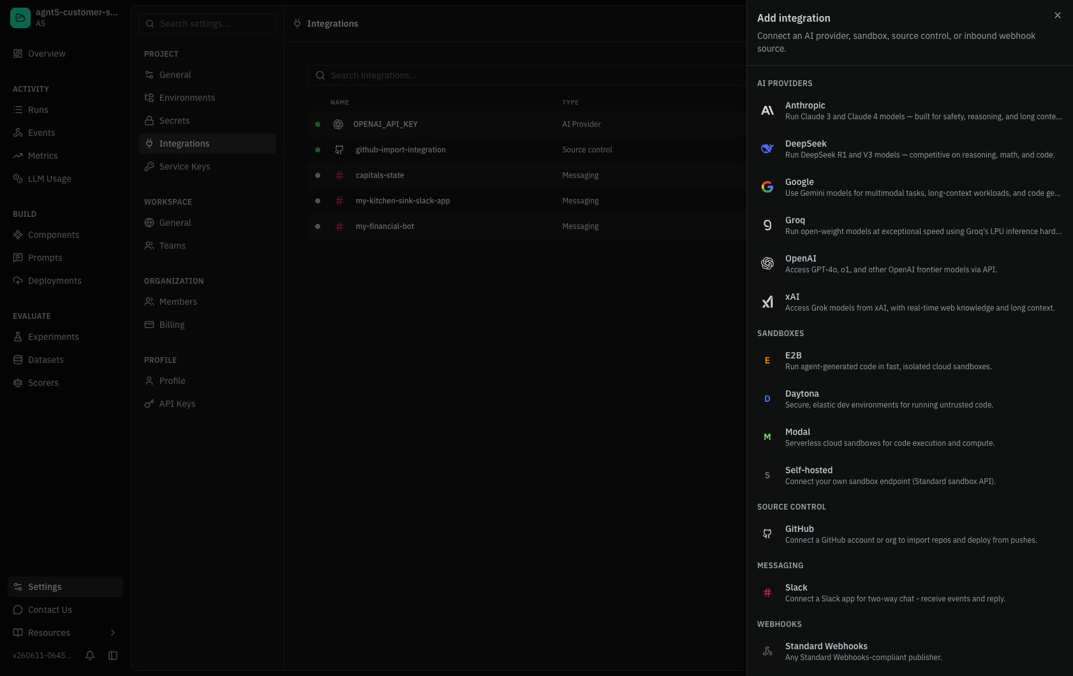Expand the Resources submenu chevron
This screenshot has height=676, width=1073.
point(113,633)
